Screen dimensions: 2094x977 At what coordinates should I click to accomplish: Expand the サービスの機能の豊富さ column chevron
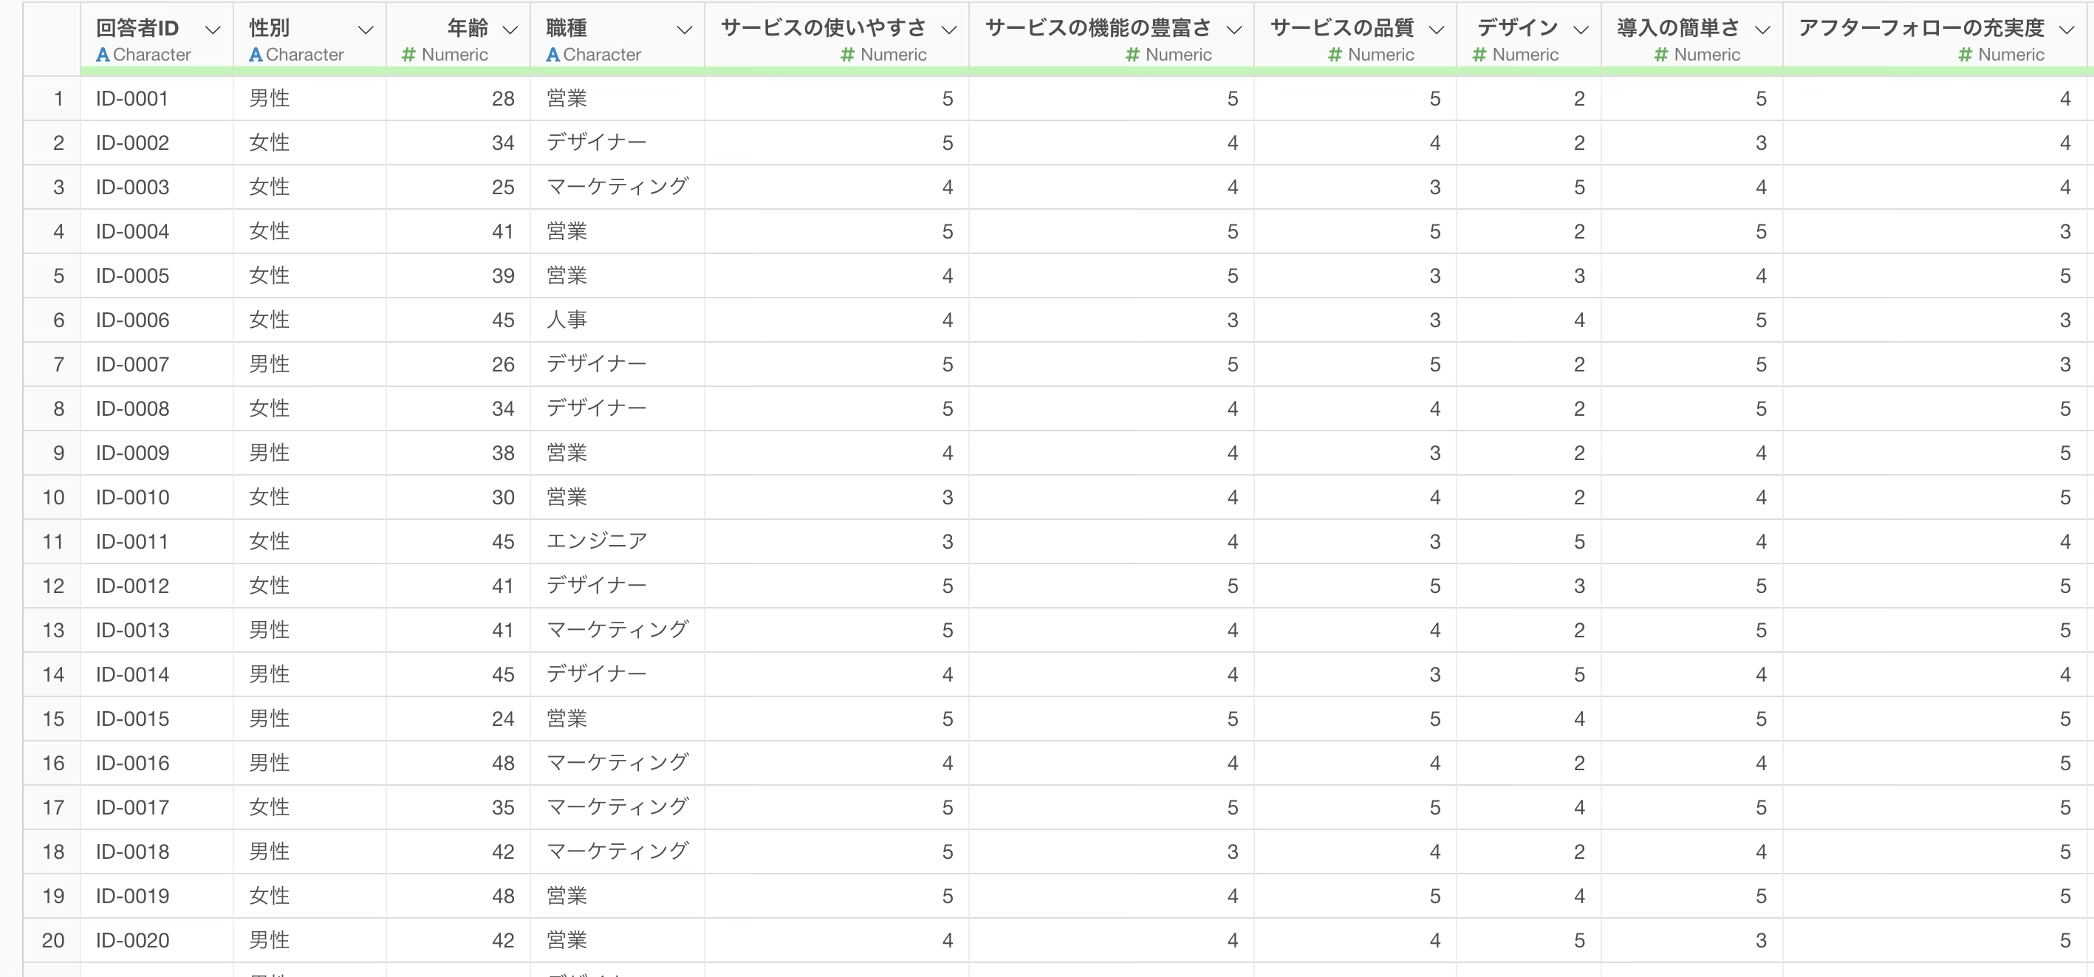(1234, 30)
